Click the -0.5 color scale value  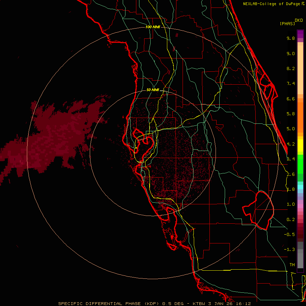pyautogui.click(x=289, y=235)
